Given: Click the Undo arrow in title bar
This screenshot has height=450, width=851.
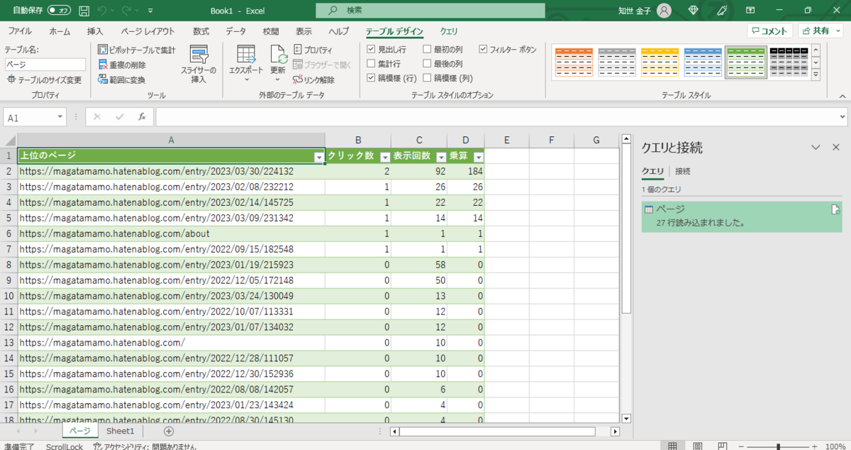Looking at the screenshot, I should pos(101,11).
